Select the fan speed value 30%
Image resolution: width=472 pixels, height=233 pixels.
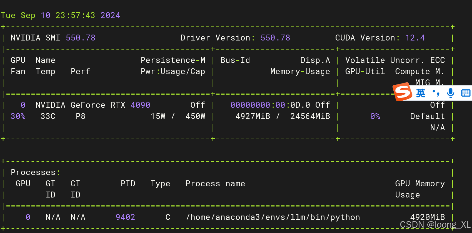(18, 116)
